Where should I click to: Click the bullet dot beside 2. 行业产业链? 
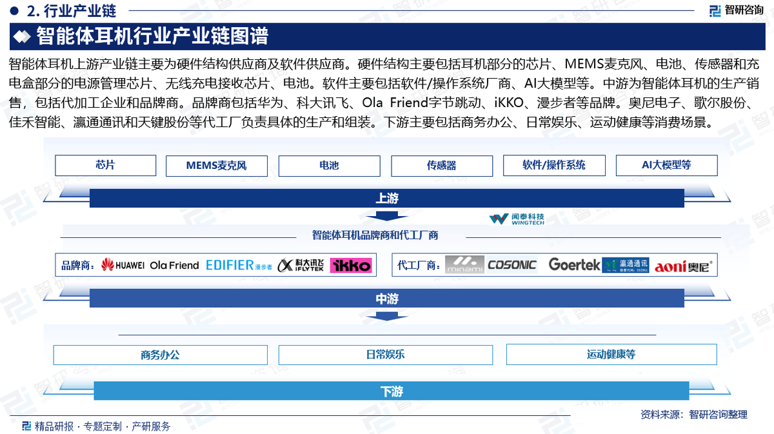(14, 10)
